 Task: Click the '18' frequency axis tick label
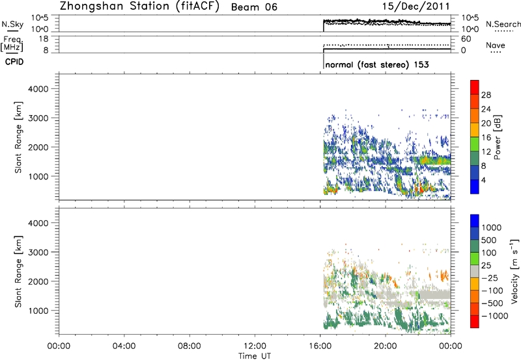coord(44,39)
